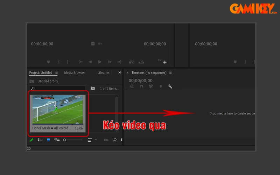Click the Project panel vertical scrollbar
The height and width of the screenshot is (175, 280).
pyautogui.click(x=117, y=113)
